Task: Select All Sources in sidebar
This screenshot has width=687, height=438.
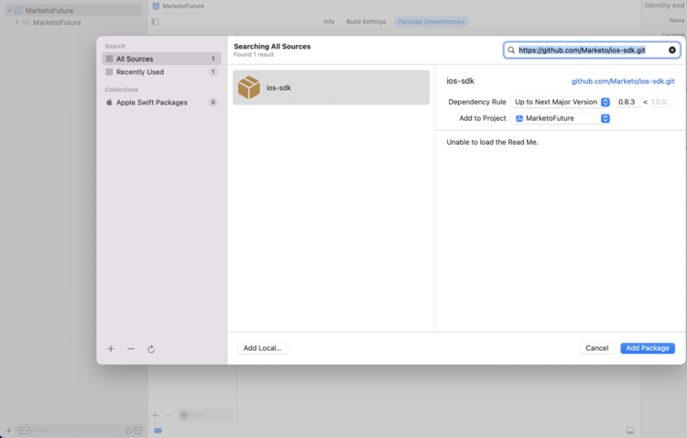Action: tap(161, 59)
